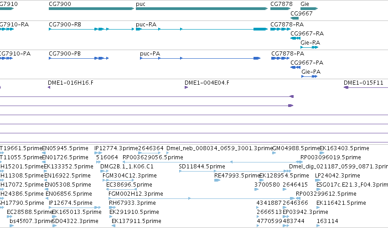
Task: Open the Dmel_neb_008034_0659_3001.3prime label
Action: pyautogui.click(x=219, y=148)
